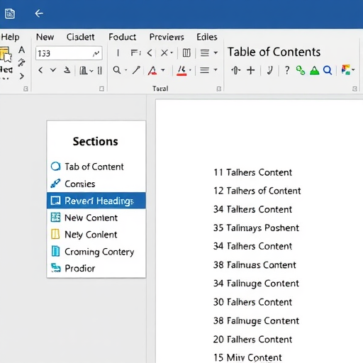Click the F-lines formatting icon
This screenshot has height=363, width=363.
coord(135,52)
